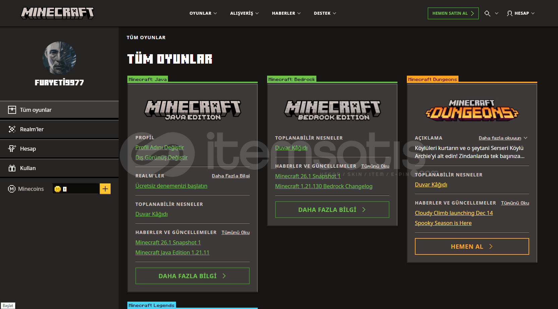The image size is (558, 309).
Task: Open Minecraft 26.1 Snapshot 1 in Bedrock card
Action: point(308,176)
